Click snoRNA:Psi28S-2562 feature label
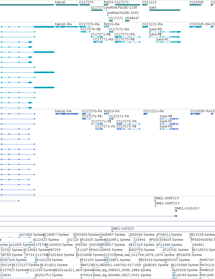The width and height of the screenshot is (215, 279). coord(123,13)
